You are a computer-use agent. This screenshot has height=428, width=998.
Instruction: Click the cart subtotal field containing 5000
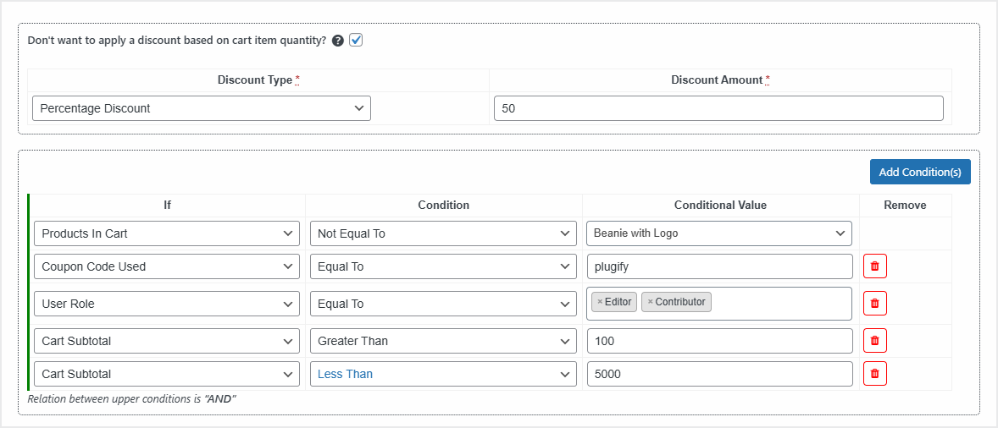pos(718,374)
